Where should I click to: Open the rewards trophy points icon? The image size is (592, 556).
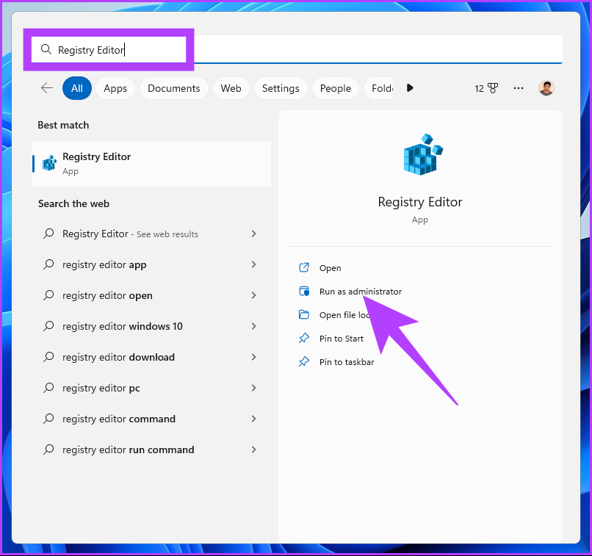(x=486, y=88)
